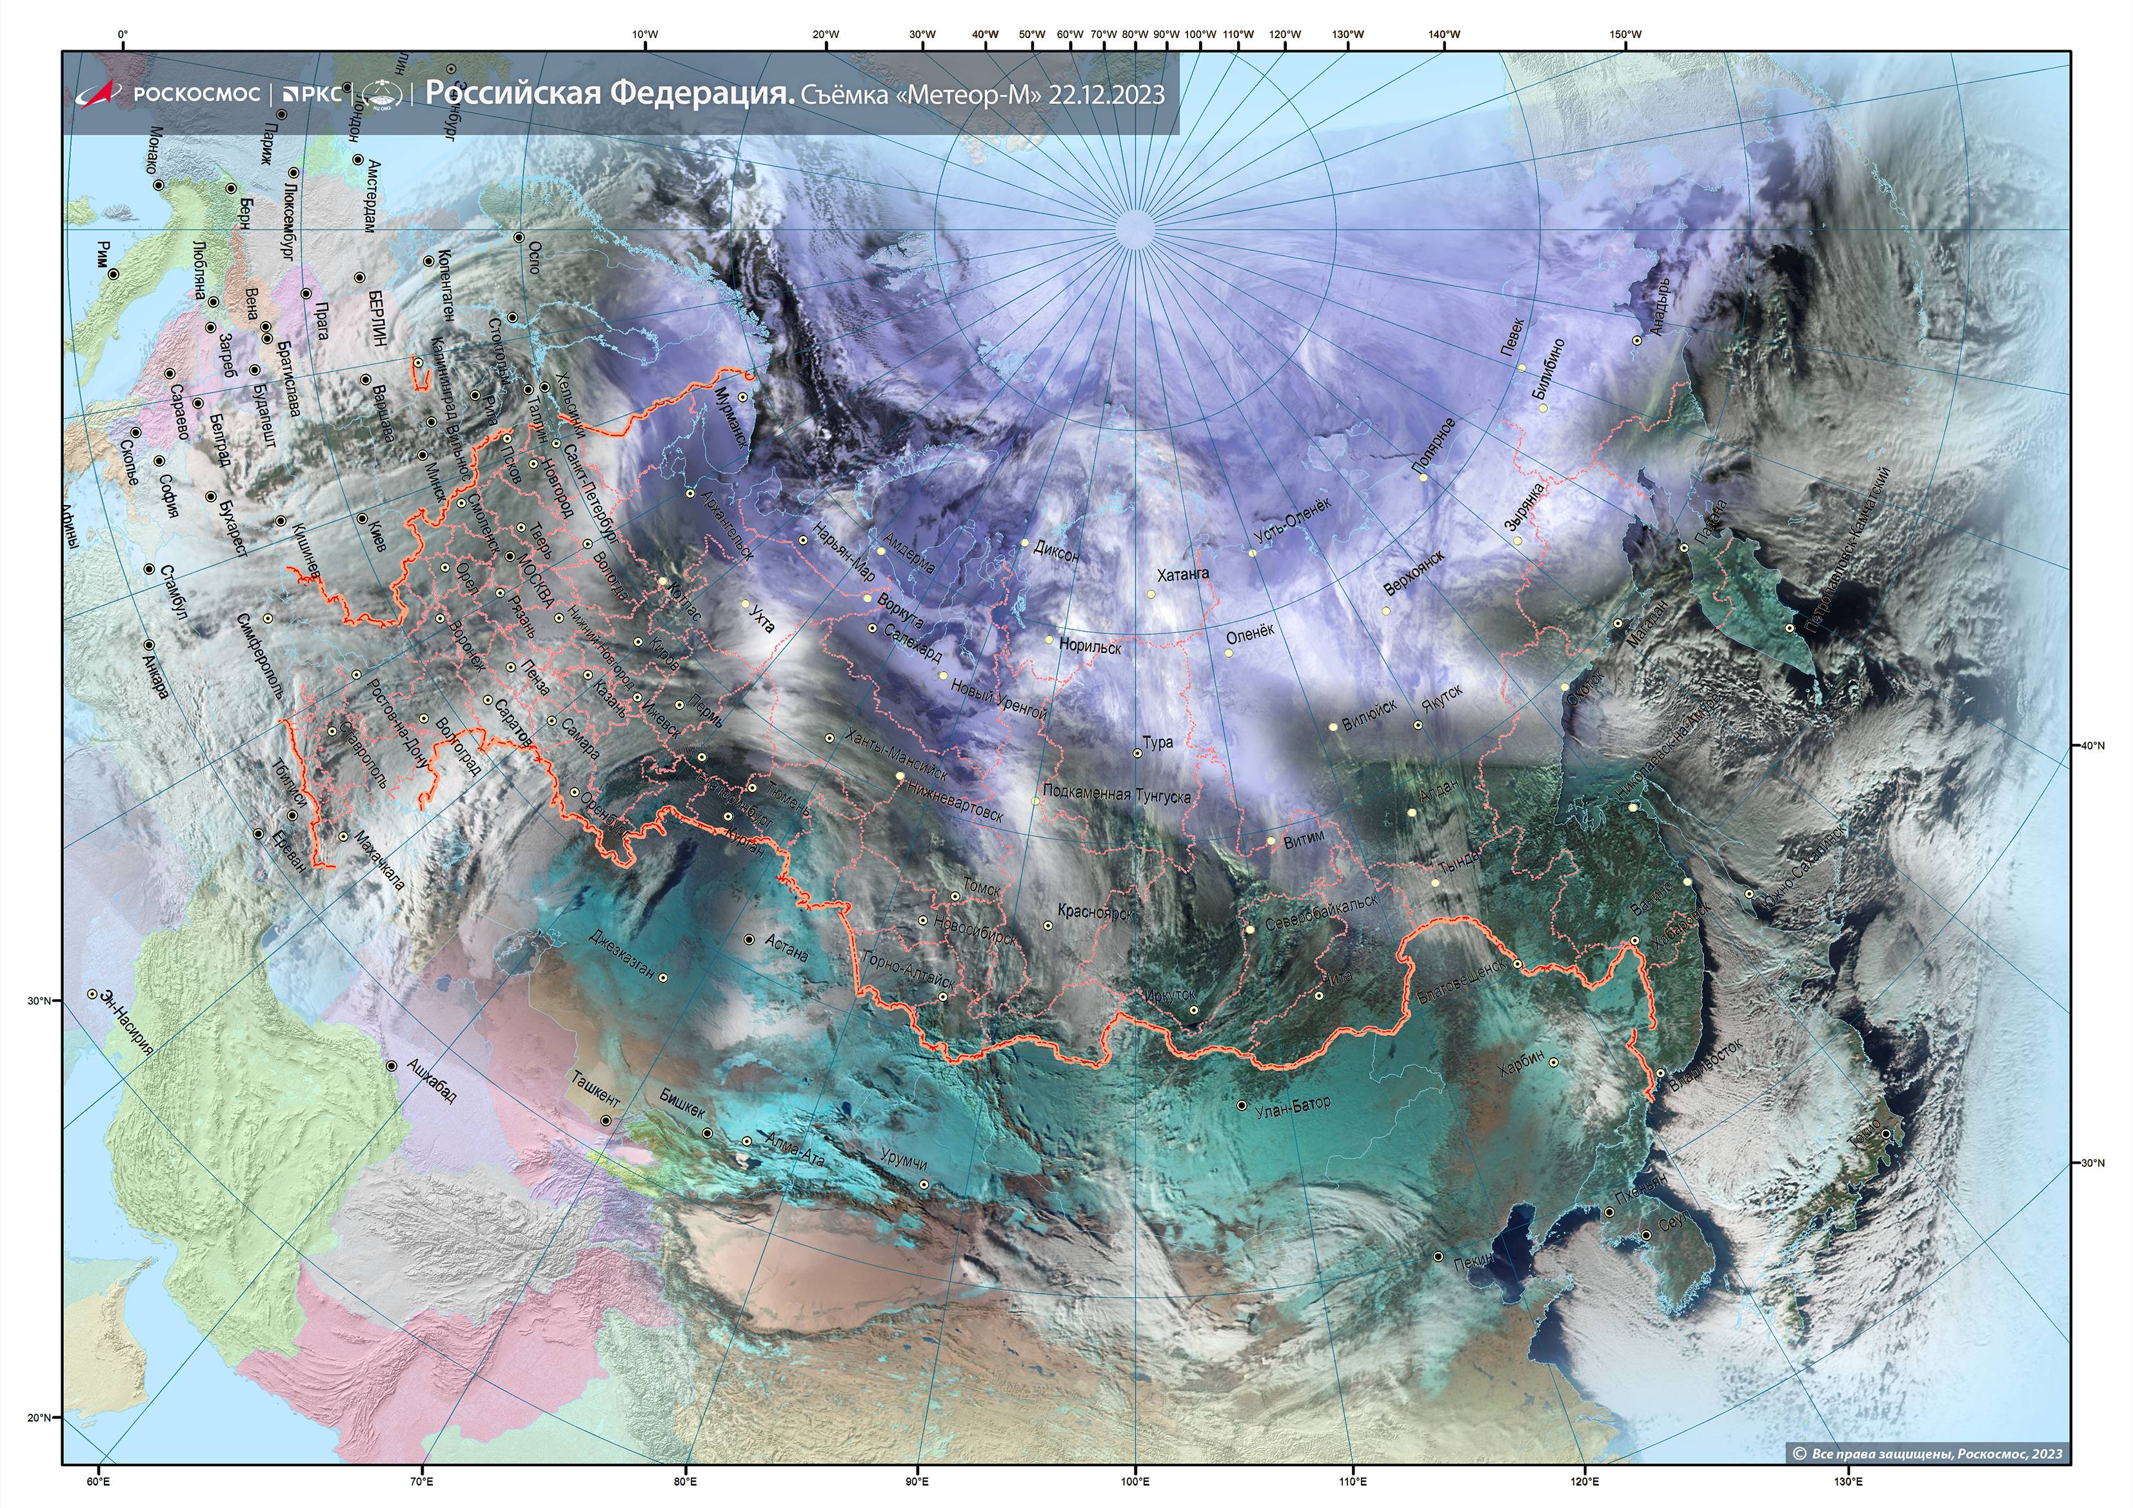Click the Moscow (МОСКВА) city marker
Screen dimensions: 2133x1508
pyautogui.click(x=510, y=557)
